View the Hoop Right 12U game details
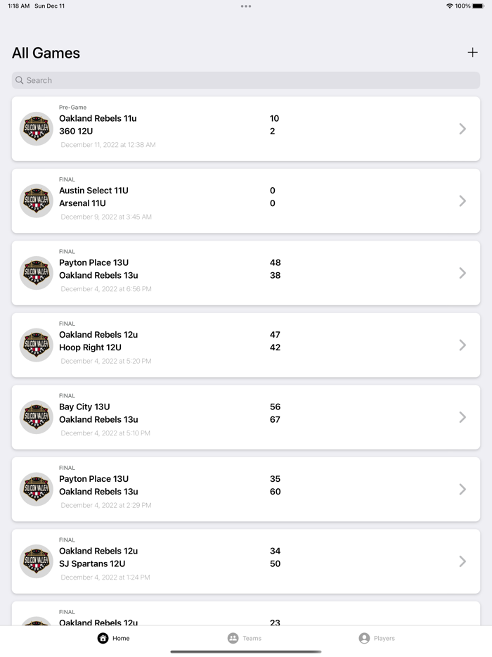 (x=246, y=345)
